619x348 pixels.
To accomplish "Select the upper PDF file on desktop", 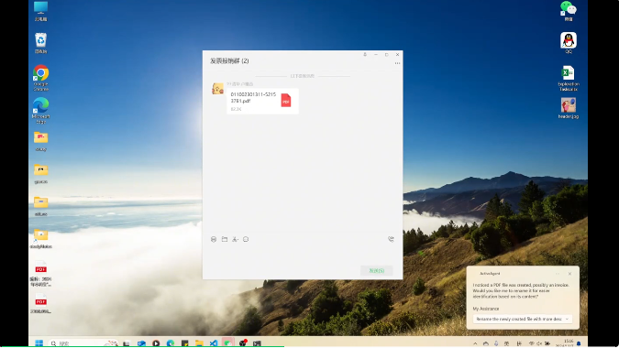I will pyautogui.click(x=40, y=273).
